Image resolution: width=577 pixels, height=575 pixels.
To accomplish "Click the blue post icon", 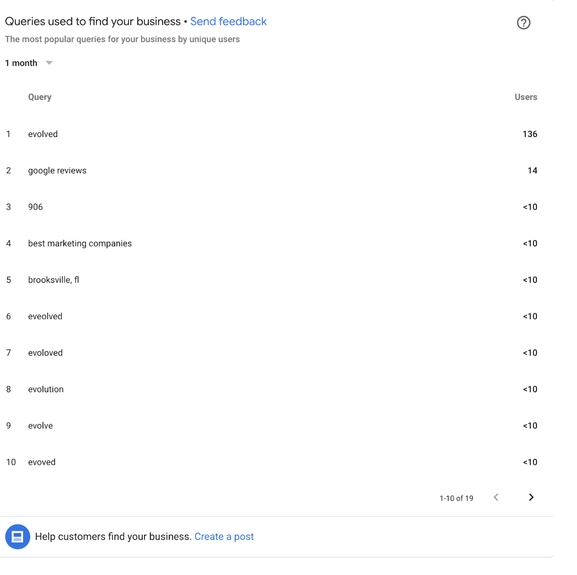I will [18, 537].
